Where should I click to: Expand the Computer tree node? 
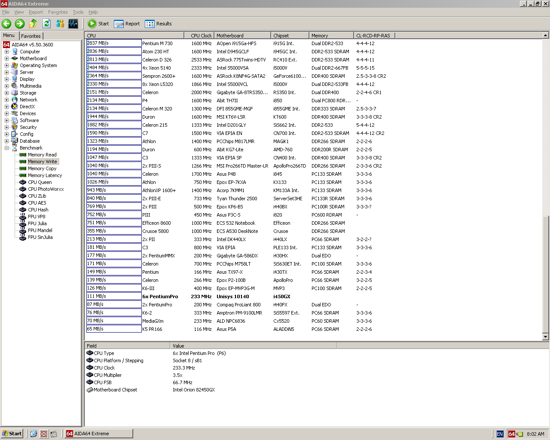6,52
